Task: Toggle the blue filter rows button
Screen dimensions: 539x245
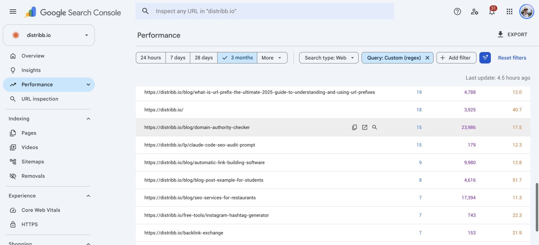Action: pyautogui.click(x=485, y=58)
